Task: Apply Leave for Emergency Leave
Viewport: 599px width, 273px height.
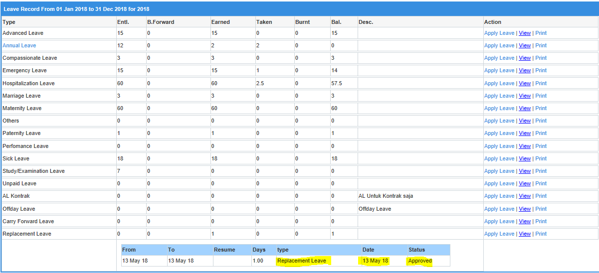Action: point(499,70)
